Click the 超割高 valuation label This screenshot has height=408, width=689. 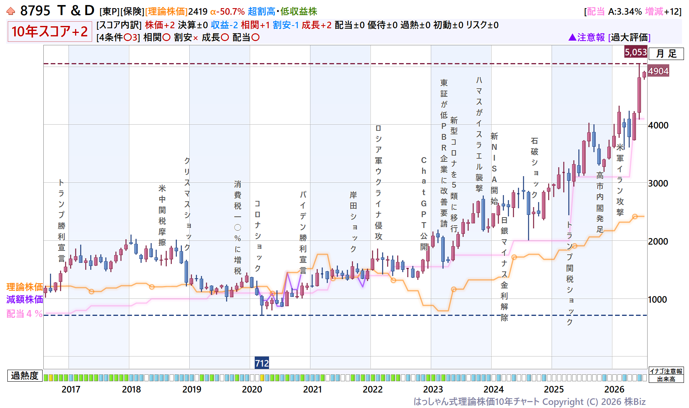click(262, 12)
